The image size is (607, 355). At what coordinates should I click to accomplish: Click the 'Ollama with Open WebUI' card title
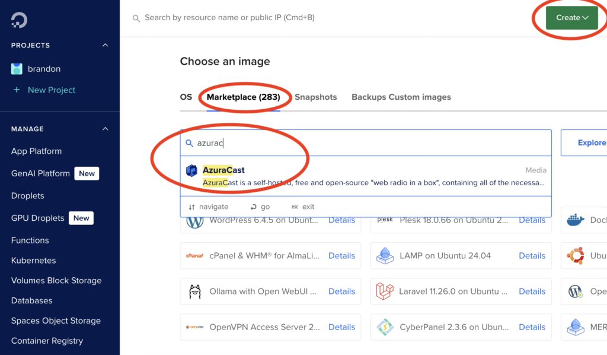(263, 291)
